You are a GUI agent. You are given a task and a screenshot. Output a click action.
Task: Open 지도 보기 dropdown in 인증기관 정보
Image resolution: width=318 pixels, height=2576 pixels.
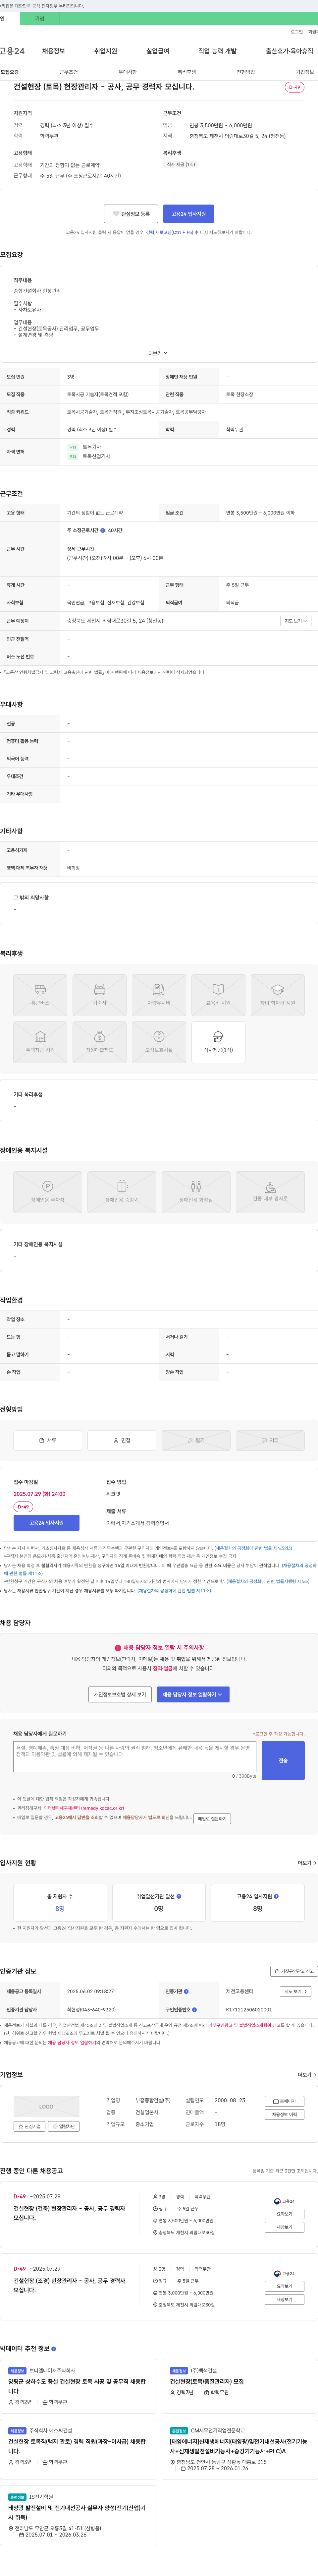(296, 1991)
